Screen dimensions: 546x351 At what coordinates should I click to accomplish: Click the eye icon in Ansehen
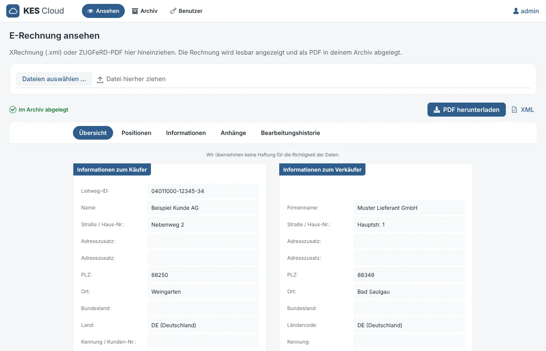pyautogui.click(x=90, y=11)
